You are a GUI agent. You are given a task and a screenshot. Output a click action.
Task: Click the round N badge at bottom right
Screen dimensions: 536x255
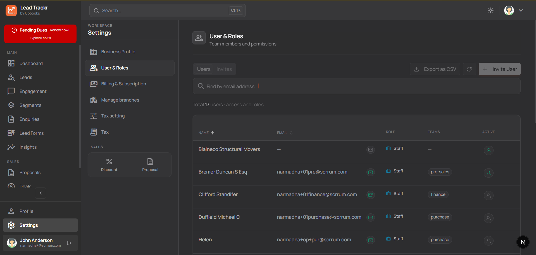523,242
